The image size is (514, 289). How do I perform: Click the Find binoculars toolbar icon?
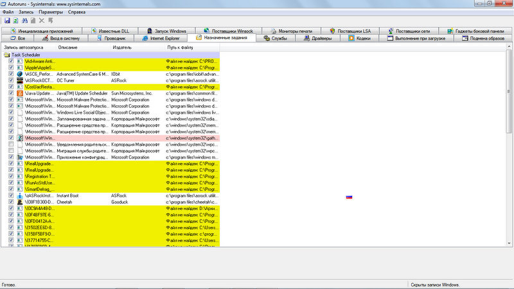coord(24,21)
